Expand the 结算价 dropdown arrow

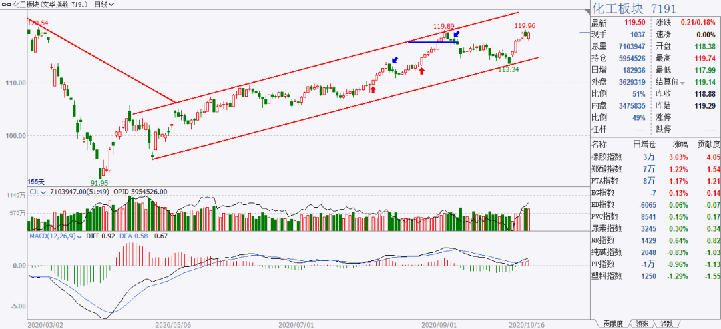[682, 83]
